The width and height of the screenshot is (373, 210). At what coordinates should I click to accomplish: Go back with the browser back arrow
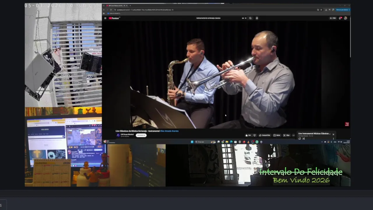tap(104, 10)
